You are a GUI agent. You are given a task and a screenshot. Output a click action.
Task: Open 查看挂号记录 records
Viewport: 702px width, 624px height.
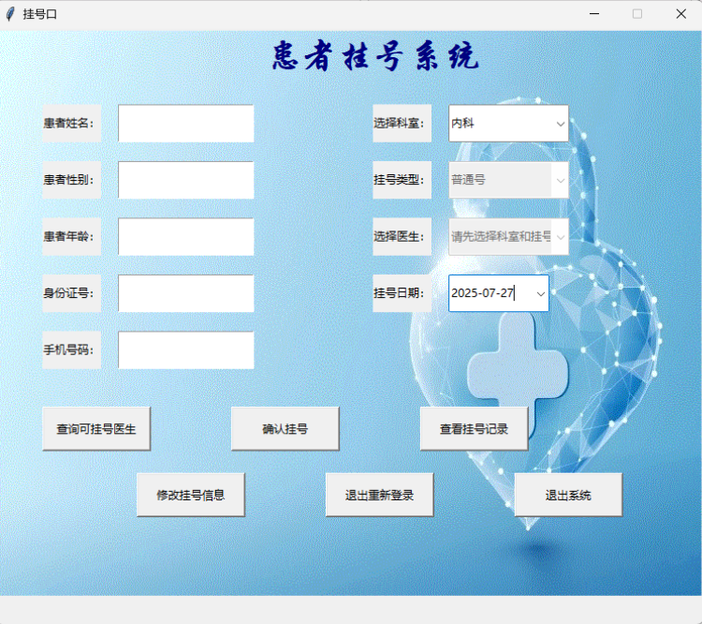(474, 429)
